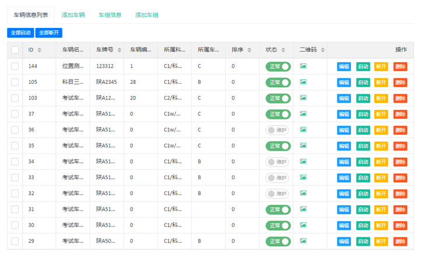Click QR code icon for vehicle ID 29
The image size is (421, 256).
coord(303,241)
